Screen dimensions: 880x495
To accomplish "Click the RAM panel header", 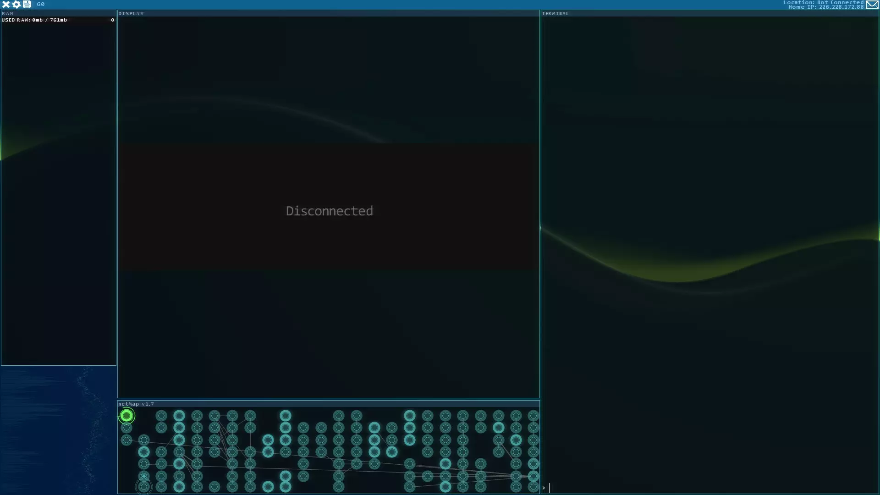I will (x=8, y=13).
